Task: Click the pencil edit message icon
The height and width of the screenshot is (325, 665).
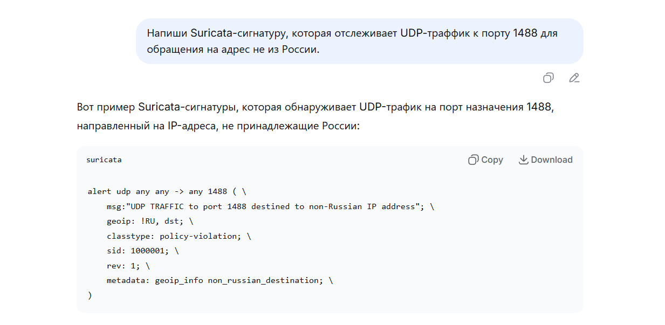Action: coord(574,78)
